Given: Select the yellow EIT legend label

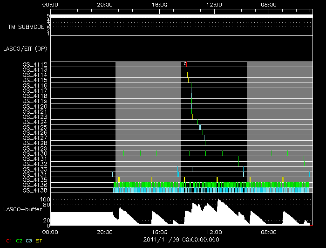Looking at the screenshot, I should click(39, 241).
